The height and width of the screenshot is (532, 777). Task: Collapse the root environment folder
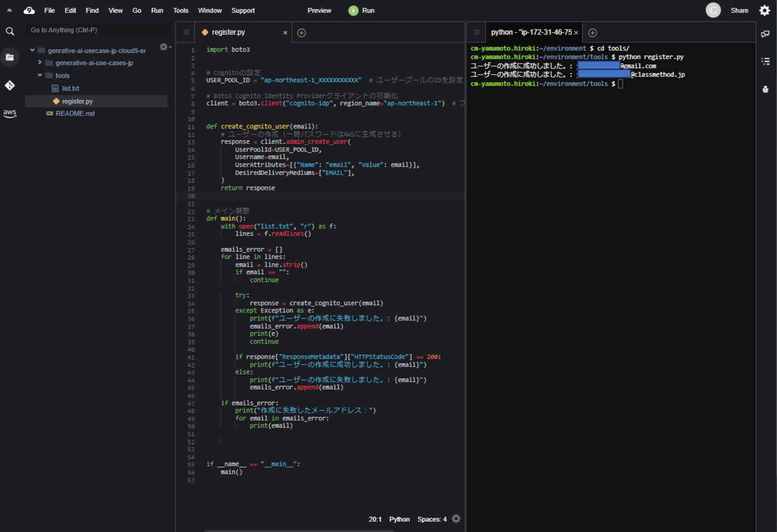point(32,51)
